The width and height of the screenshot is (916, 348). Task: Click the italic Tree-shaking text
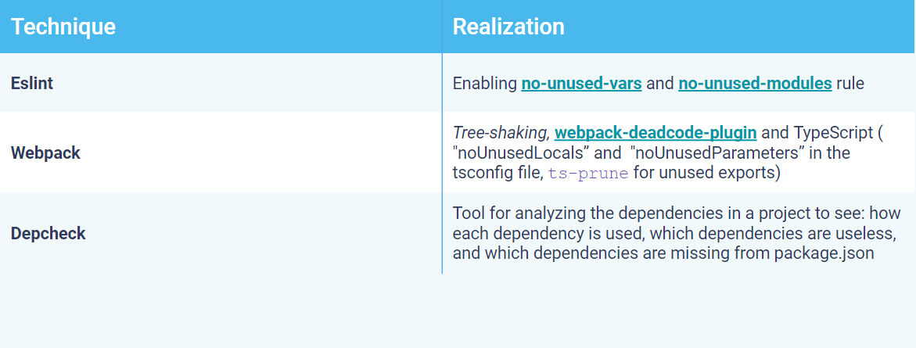[501, 133]
